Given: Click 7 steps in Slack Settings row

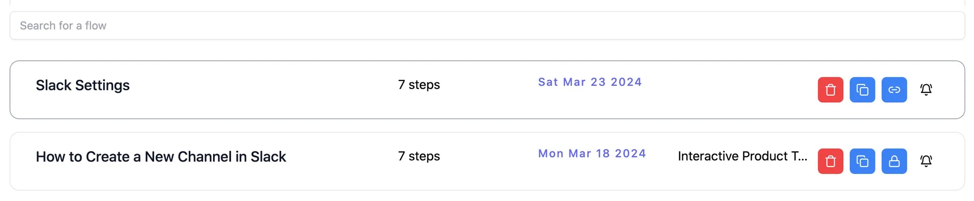Looking at the screenshot, I should pyautogui.click(x=419, y=85).
